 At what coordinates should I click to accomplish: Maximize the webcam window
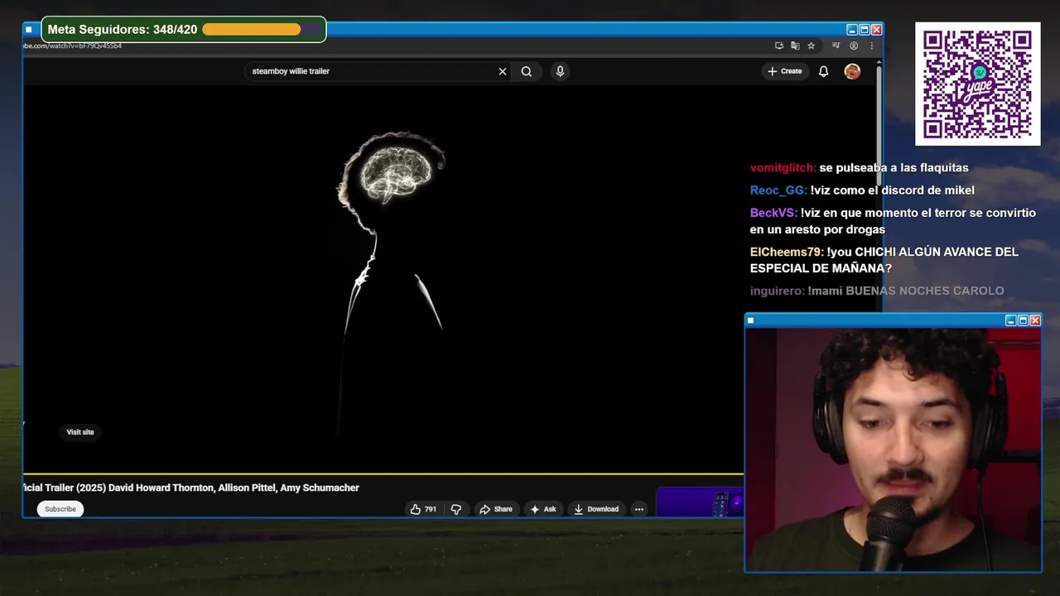click(1023, 320)
